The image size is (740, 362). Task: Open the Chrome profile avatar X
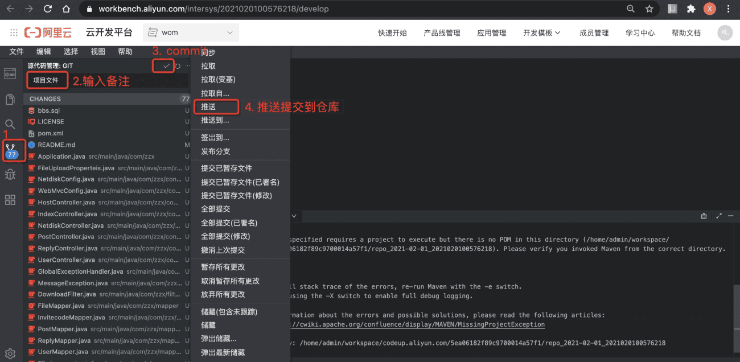[709, 9]
